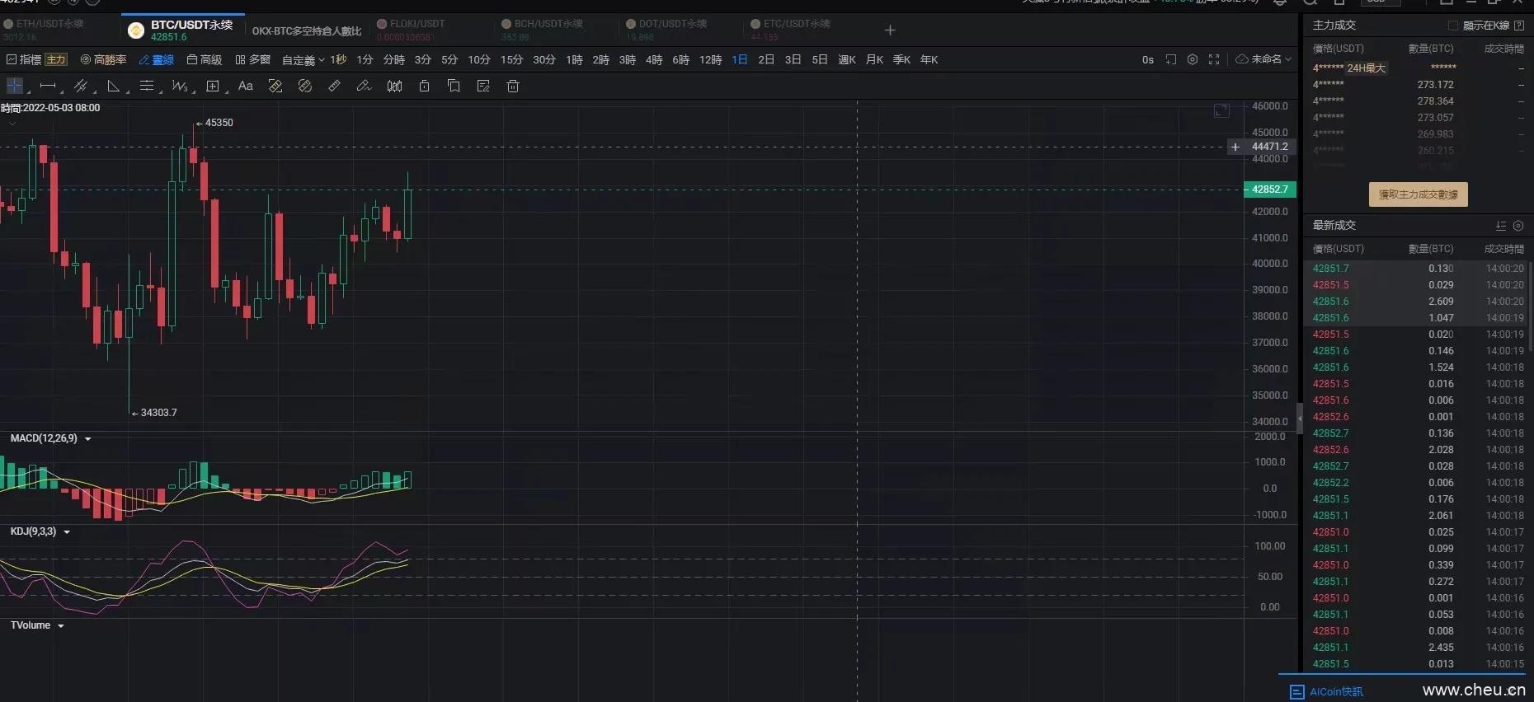Open chart settings hexagon icon

pyautogui.click(x=1193, y=59)
